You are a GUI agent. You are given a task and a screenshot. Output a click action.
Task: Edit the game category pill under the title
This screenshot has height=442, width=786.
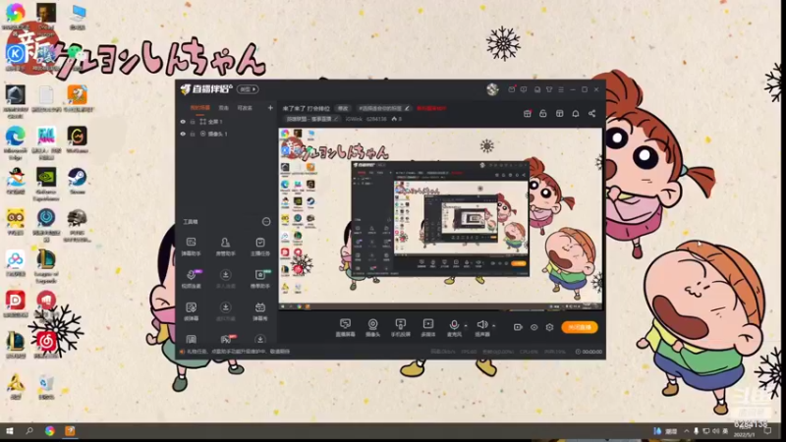pos(311,119)
